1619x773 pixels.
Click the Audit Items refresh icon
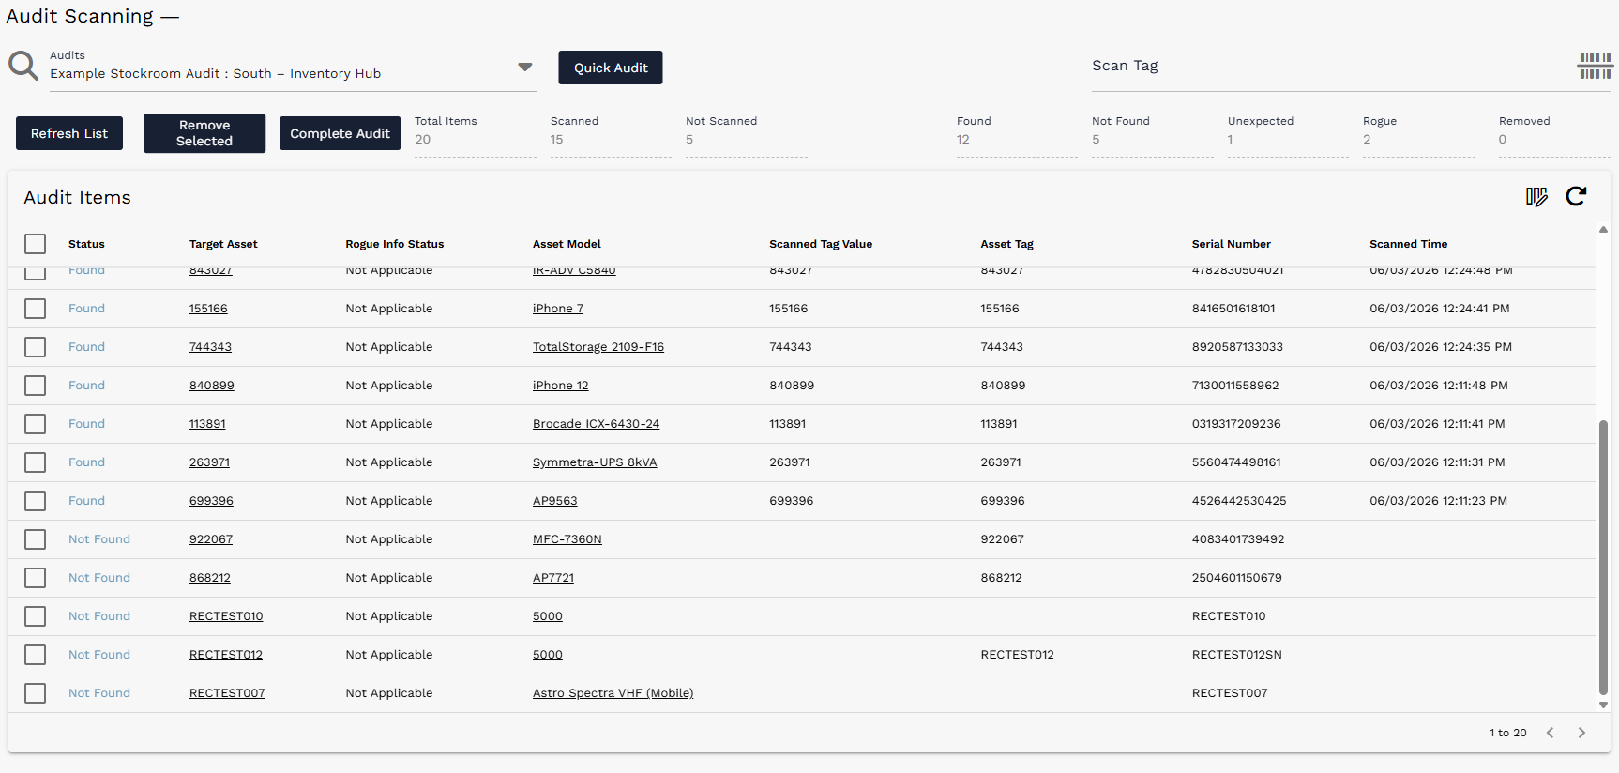pos(1577,196)
